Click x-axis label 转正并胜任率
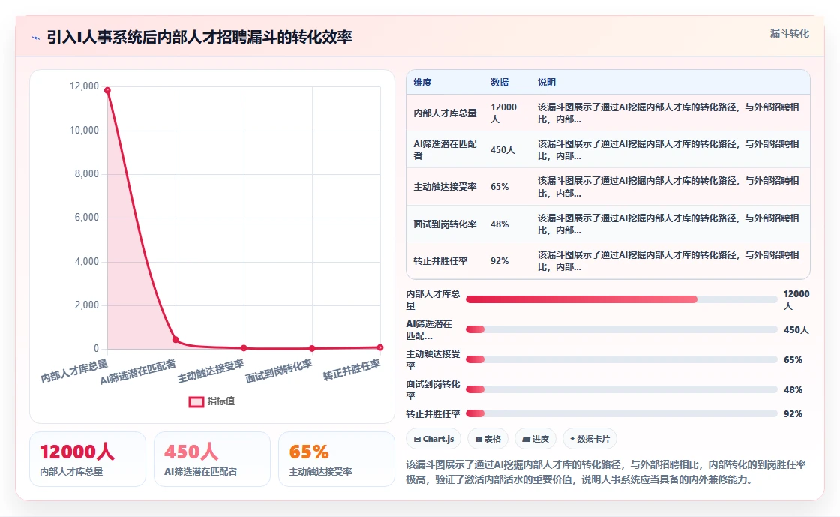 352,370
